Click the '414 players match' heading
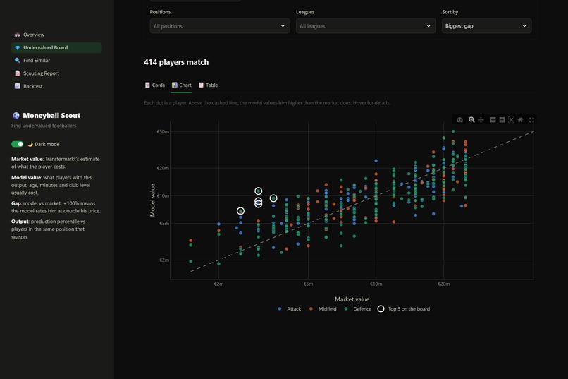This screenshot has height=379, width=568. (x=176, y=62)
